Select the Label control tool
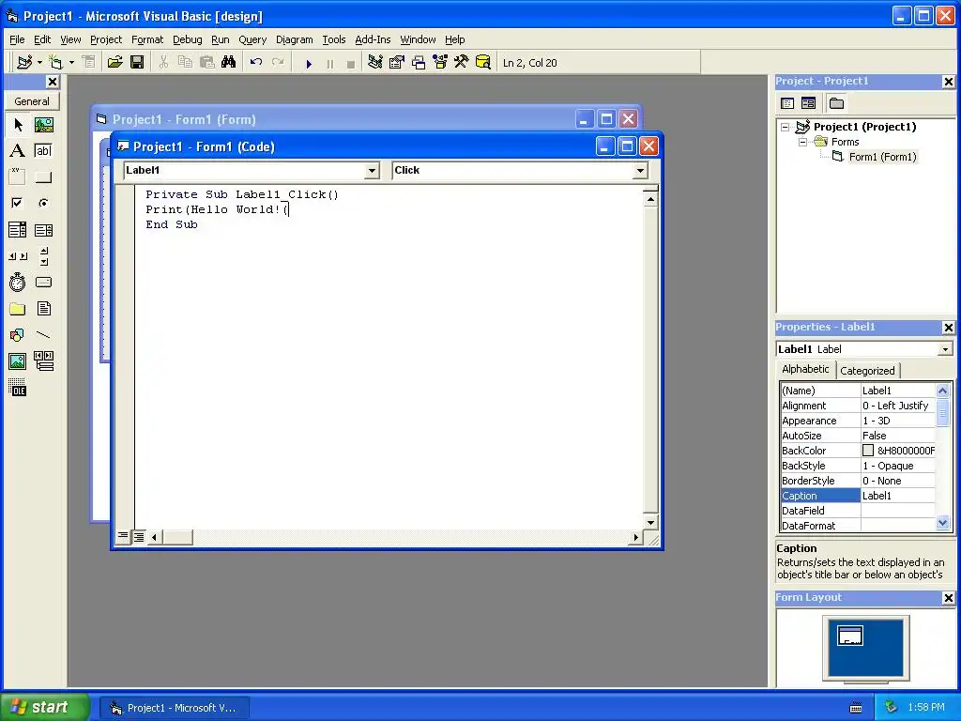 coord(18,151)
